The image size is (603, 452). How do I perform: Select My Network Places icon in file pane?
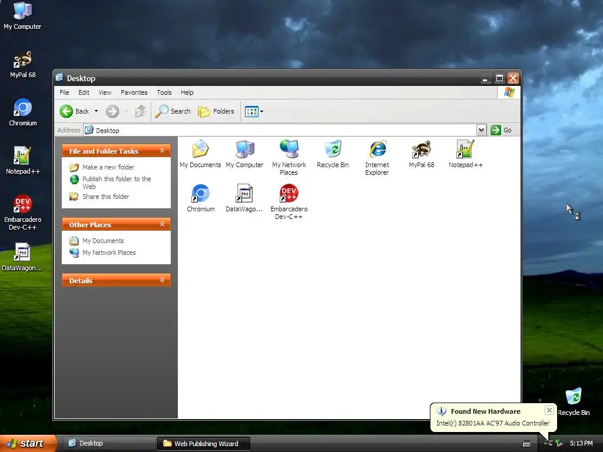(289, 158)
